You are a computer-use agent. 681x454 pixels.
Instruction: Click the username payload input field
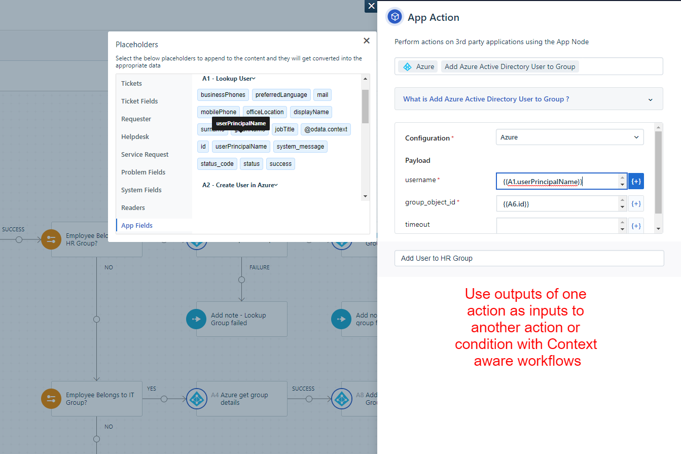click(x=561, y=181)
